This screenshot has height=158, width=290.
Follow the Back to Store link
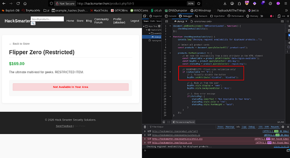pyautogui.click(x=19, y=44)
